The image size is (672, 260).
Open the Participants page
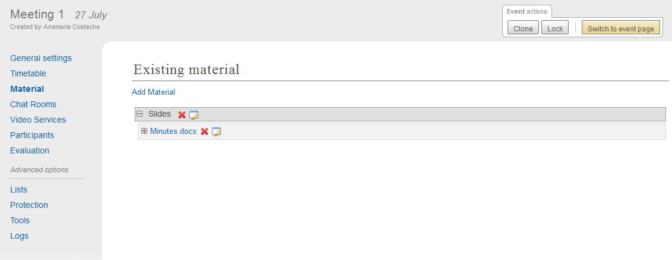point(32,135)
